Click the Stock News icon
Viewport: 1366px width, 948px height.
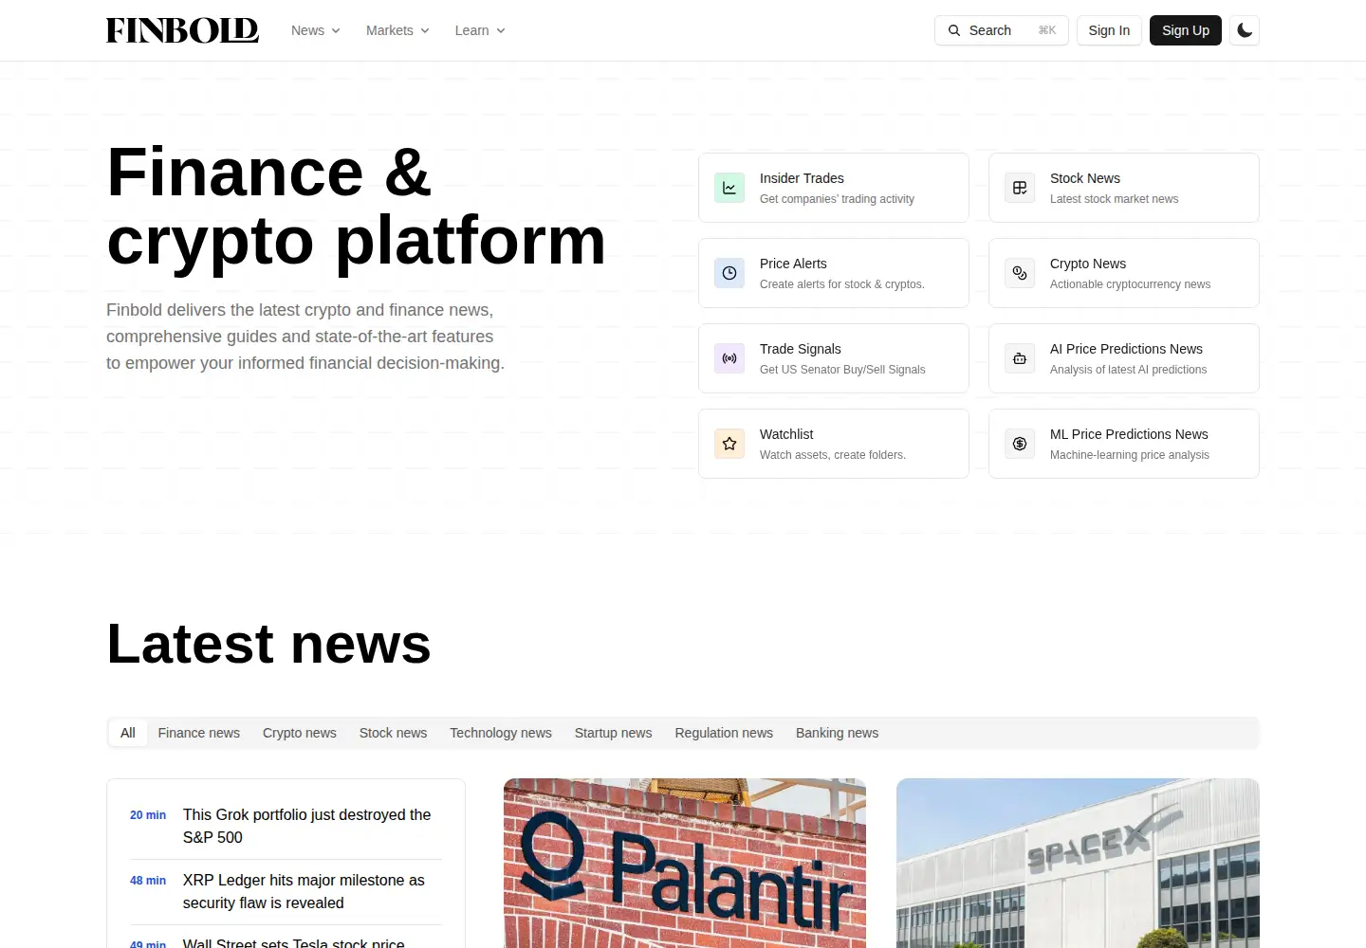click(1020, 188)
